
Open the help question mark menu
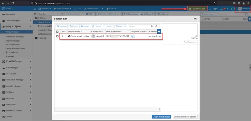(215, 9)
